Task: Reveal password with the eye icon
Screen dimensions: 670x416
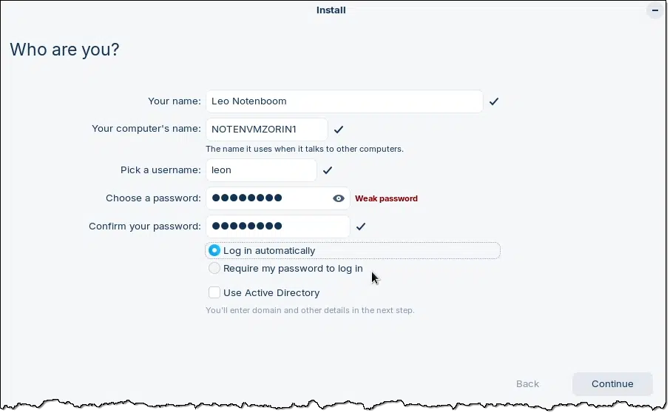Action: click(x=339, y=198)
